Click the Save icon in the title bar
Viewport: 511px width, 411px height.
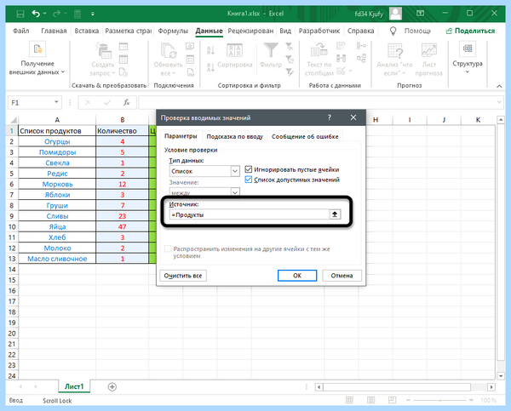[x=20, y=14]
